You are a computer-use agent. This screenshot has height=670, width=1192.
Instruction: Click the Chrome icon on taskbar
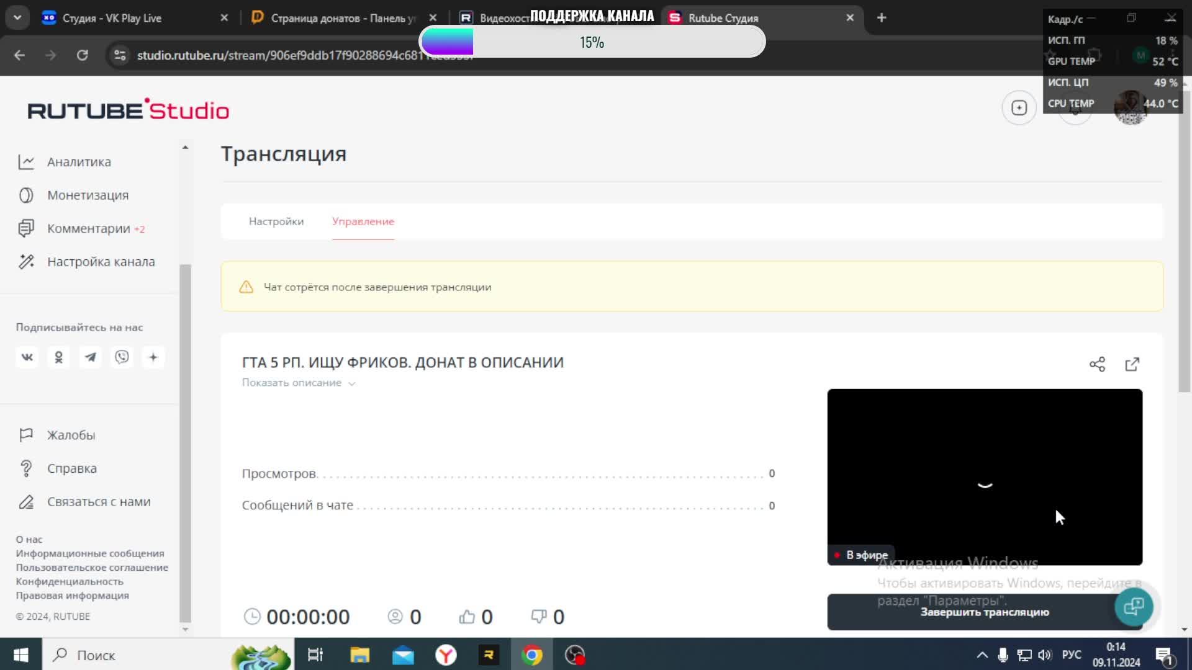pos(531,655)
